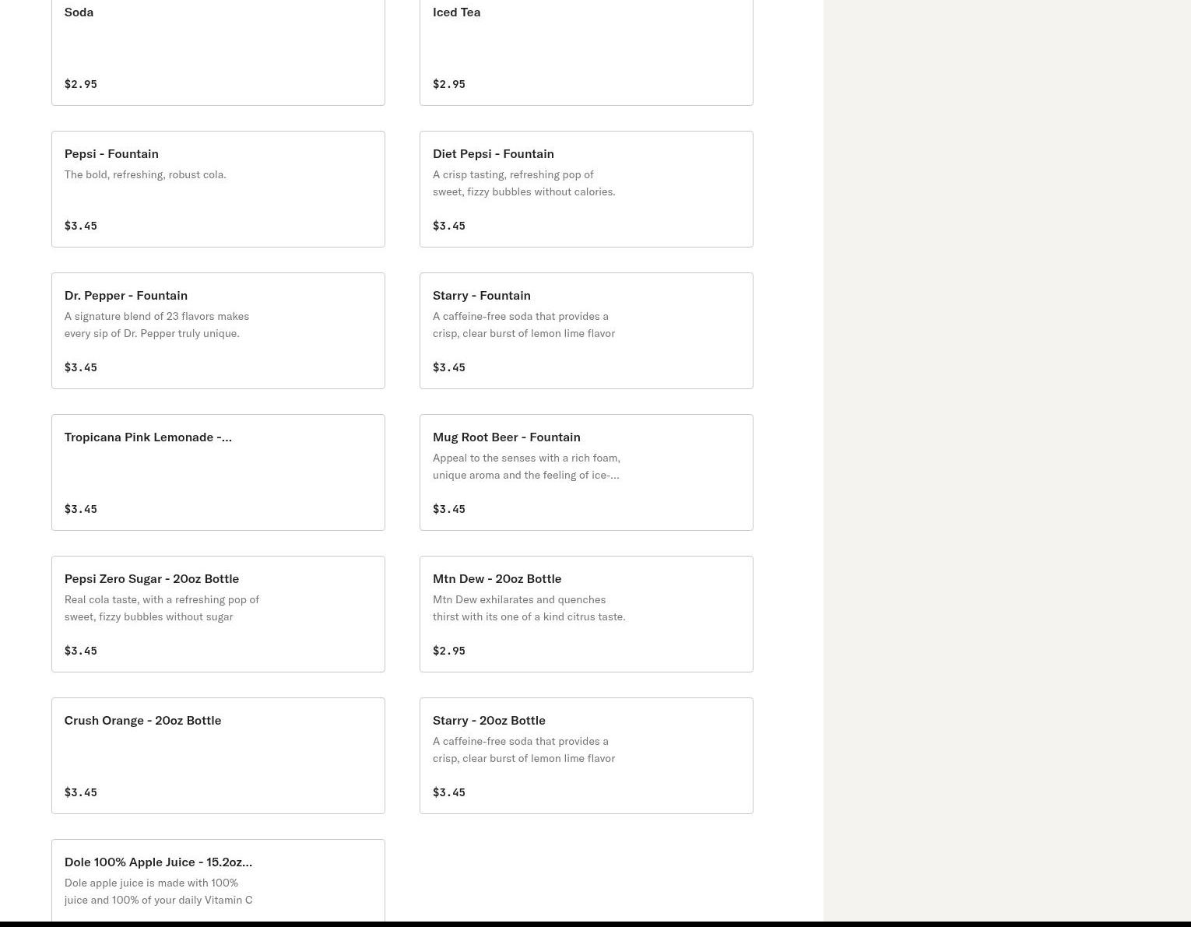Screen dimensions: 1191x927
Task: Click the $3.45 price of Pepsi - Fountain
Action: [81, 226]
